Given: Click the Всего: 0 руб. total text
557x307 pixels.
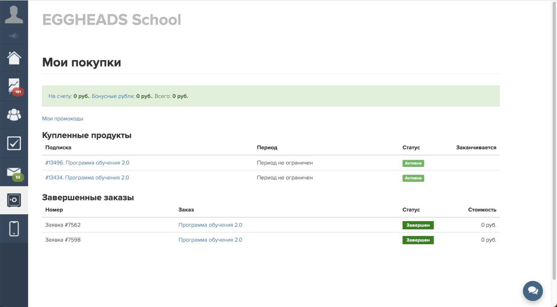Looking at the screenshot, I should [x=171, y=96].
